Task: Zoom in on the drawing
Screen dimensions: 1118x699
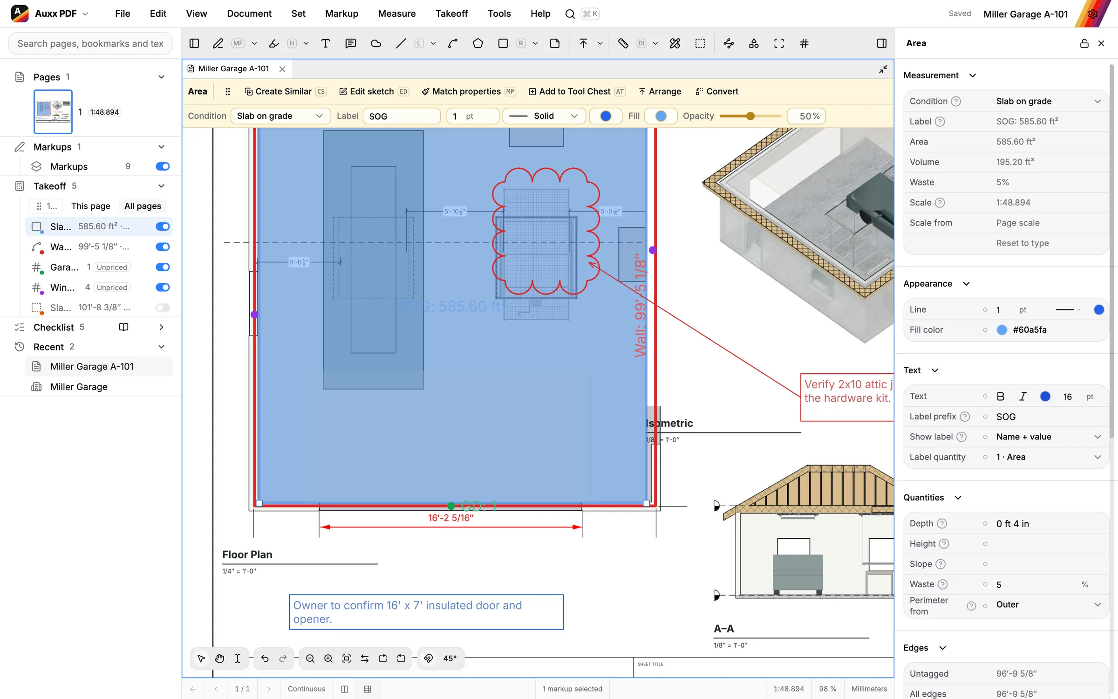Action: tap(328, 658)
